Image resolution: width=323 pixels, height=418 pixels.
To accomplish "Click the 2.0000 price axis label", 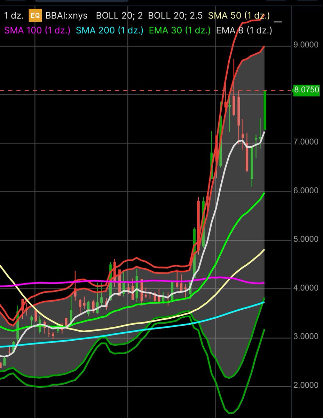I will point(306,385).
